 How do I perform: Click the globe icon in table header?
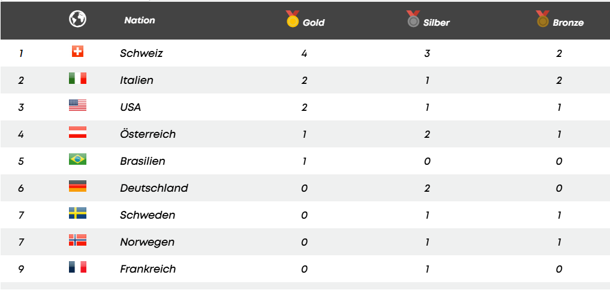click(x=77, y=19)
